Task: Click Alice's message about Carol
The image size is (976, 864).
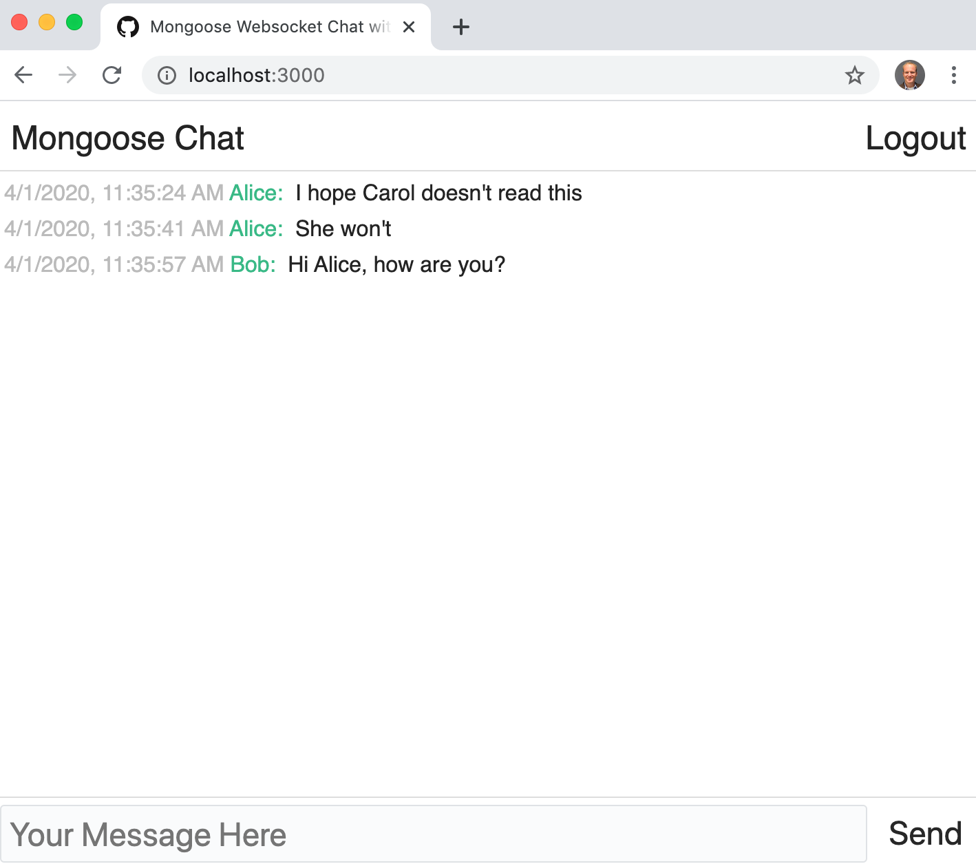Action: 438,193
